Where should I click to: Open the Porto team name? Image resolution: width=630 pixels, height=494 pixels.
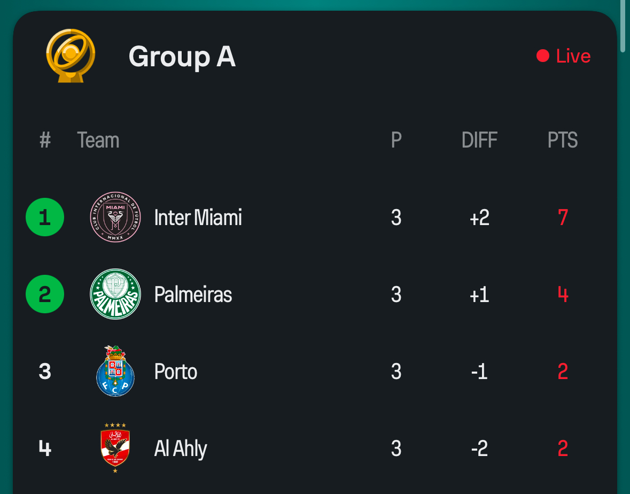(x=176, y=372)
